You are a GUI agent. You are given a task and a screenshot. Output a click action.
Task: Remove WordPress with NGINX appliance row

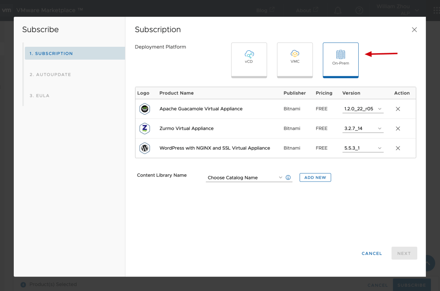(x=398, y=148)
